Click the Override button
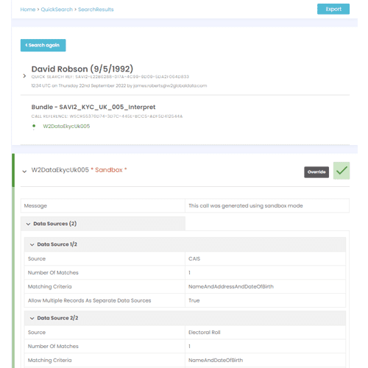368x368 pixels. point(316,172)
